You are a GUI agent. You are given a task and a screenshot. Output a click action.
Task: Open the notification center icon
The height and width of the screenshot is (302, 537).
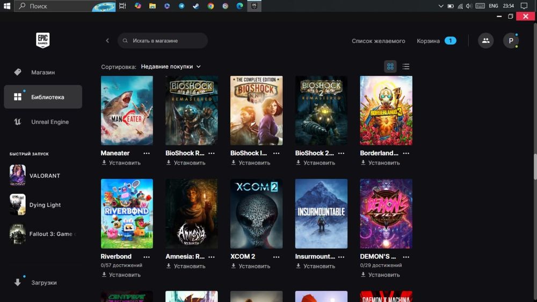(x=524, y=6)
